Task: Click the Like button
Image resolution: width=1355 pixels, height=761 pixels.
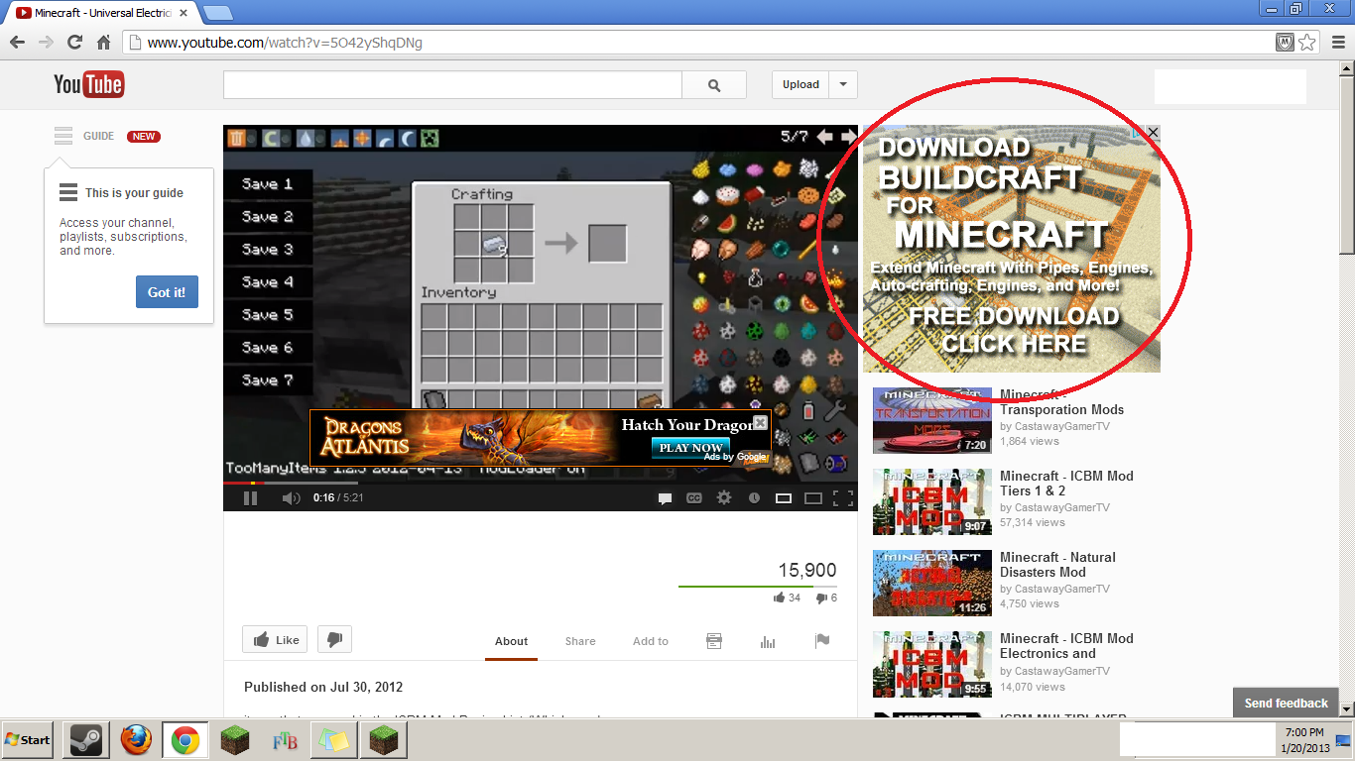Action: (275, 640)
